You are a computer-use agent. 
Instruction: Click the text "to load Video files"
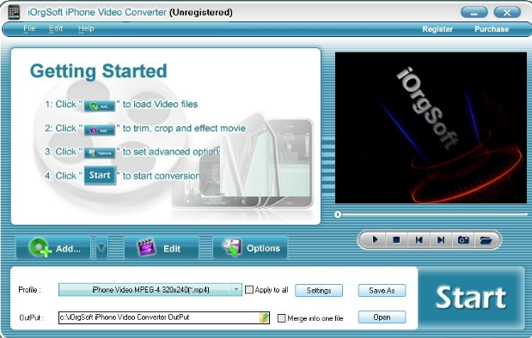tap(160, 104)
